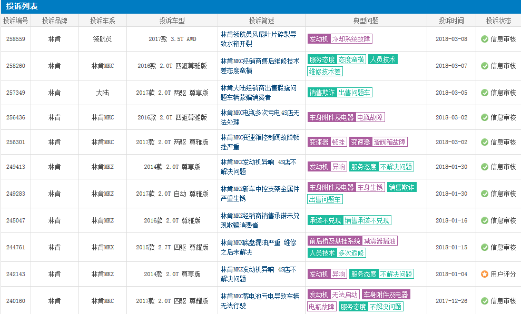521x314 pixels.
Task: Click the 领航员 series cell
Action: (102, 39)
